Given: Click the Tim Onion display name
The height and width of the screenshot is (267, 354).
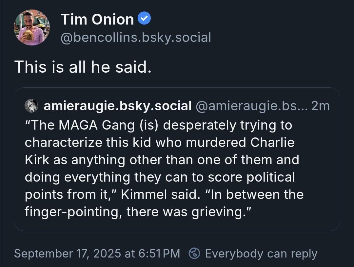Looking at the screenshot, I should [97, 19].
